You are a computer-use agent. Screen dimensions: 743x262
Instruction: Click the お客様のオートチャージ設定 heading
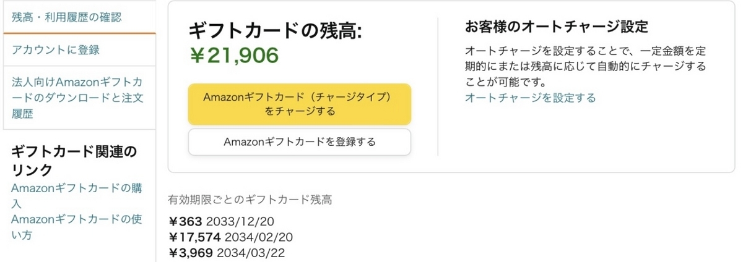point(556,27)
